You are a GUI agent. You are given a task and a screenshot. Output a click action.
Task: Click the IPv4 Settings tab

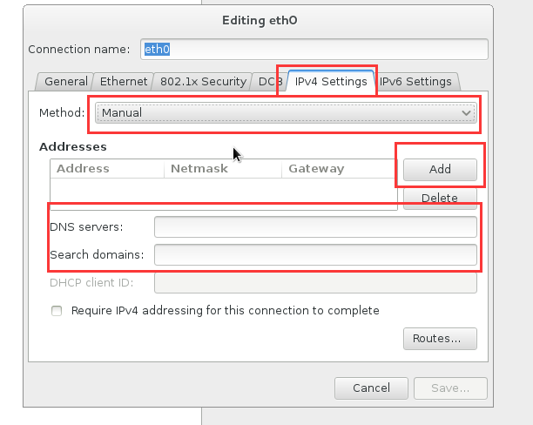click(330, 82)
